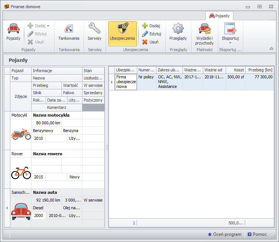This screenshot has height=242, width=279.
Task: Select the Nazwa roweru bicycle record
Action: point(47,154)
